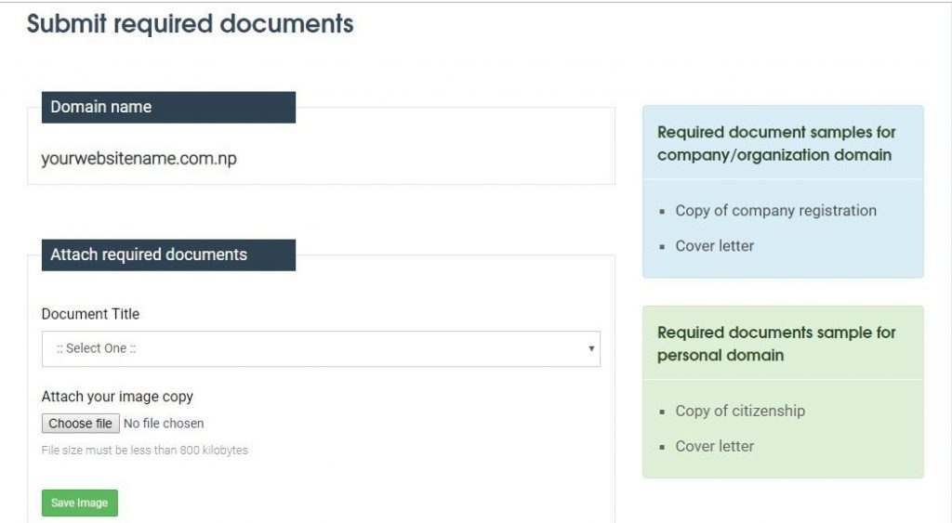
Task: Click the Copy of citizenship item
Action: tap(740, 411)
